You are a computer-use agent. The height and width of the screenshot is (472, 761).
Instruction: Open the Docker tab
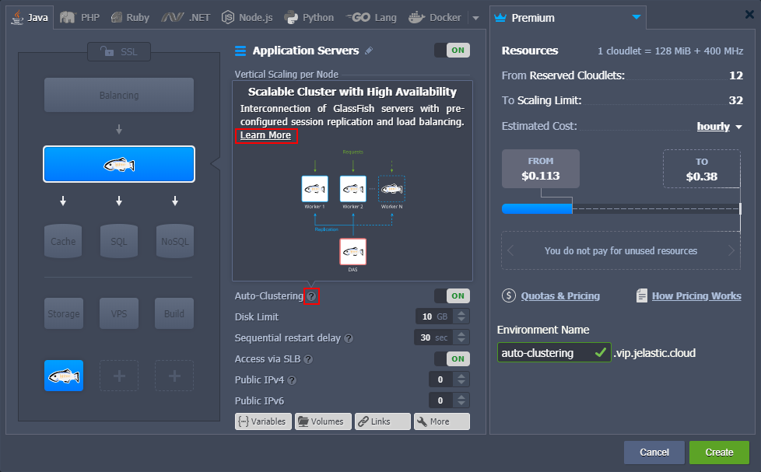point(435,18)
